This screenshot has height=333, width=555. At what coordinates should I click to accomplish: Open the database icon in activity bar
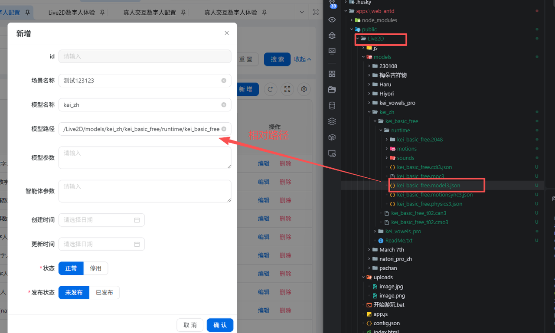(332, 105)
